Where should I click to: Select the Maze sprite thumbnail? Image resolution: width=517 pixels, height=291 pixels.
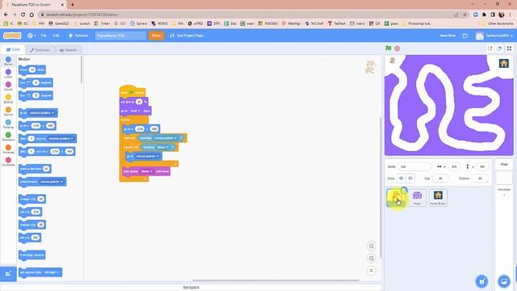coord(417,197)
